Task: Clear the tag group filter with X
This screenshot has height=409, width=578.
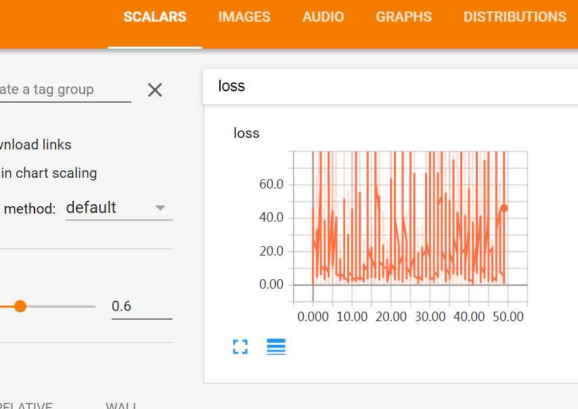Action: [155, 90]
